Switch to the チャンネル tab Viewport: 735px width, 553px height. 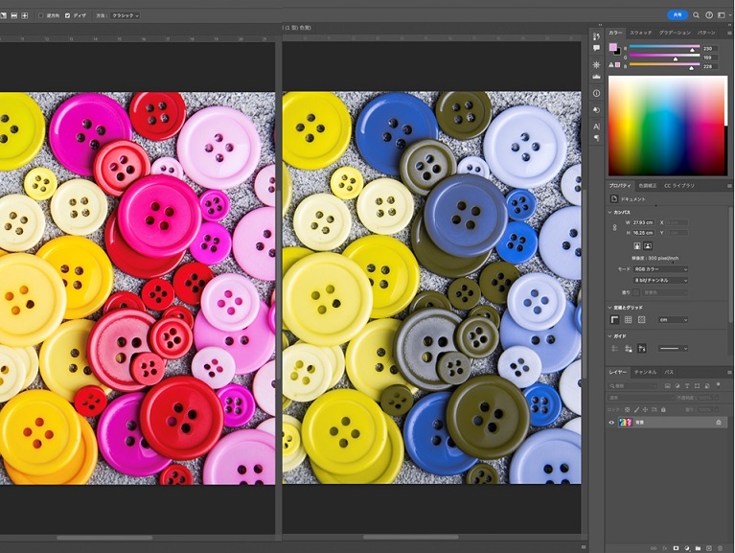pos(645,372)
